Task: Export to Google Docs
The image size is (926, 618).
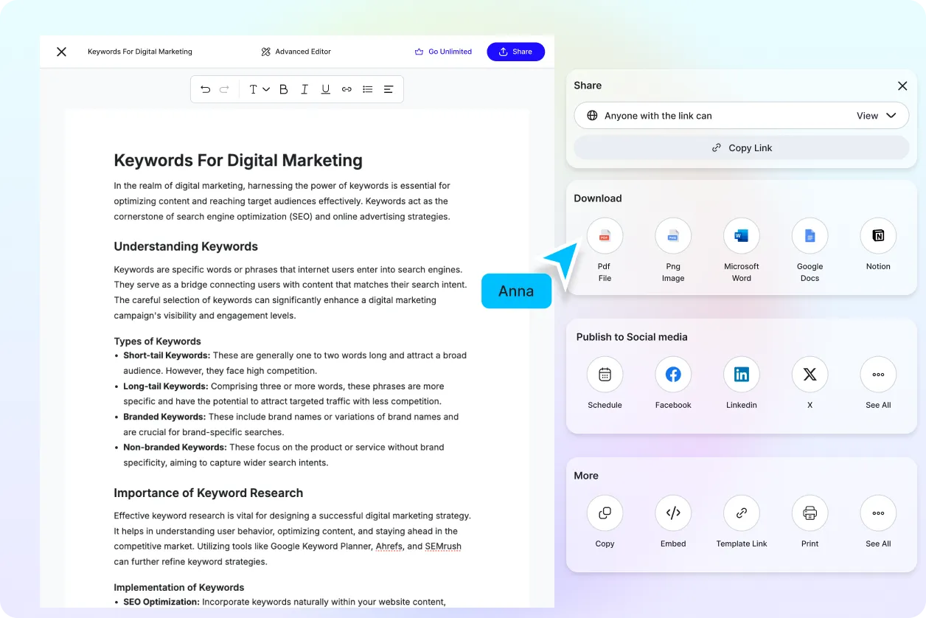Action: pos(810,236)
